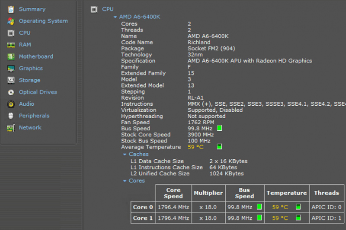
Task: Click the Core Speed column header
Action: (x=173, y=193)
